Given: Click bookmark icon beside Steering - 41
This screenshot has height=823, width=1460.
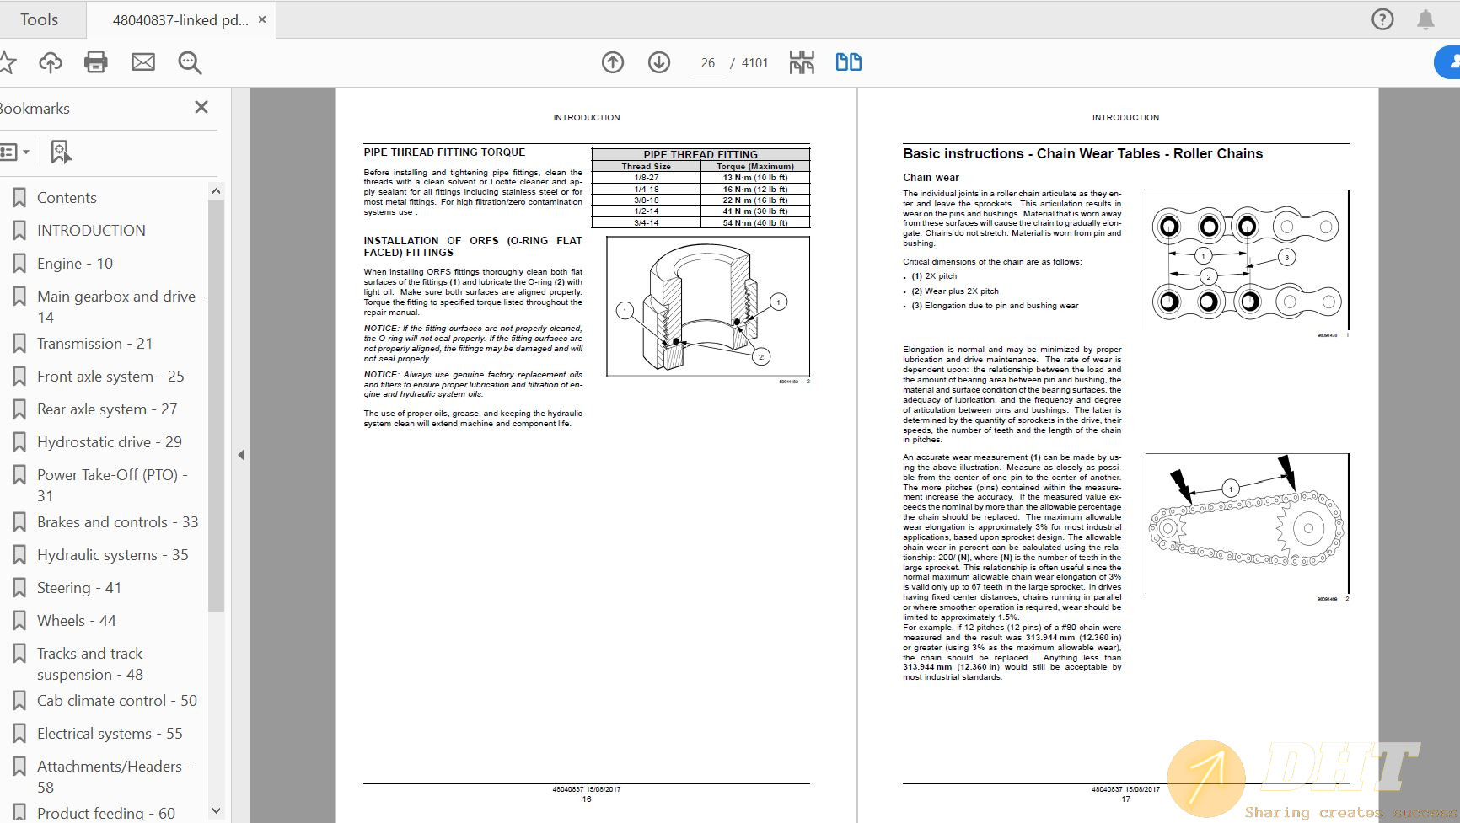Looking at the screenshot, I should pyautogui.click(x=19, y=588).
